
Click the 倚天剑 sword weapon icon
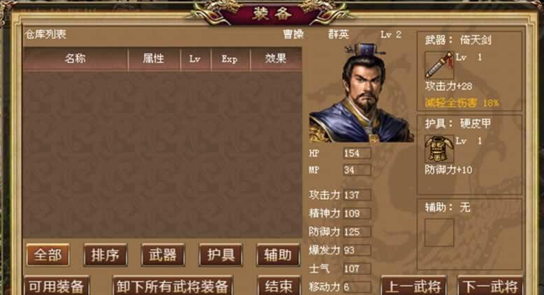click(x=439, y=65)
